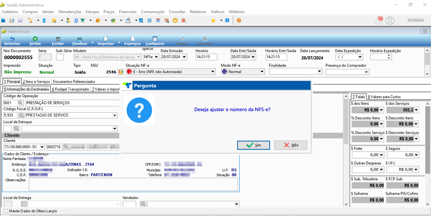Select the 8 Valores para Custos tab
This screenshot has height=216, width=431.
click(x=384, y=97)
